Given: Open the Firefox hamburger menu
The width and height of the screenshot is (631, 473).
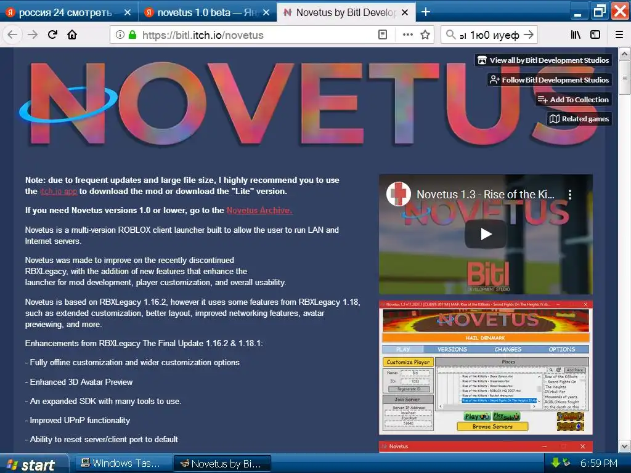Looking at the screenshot, I should pos(619,34).
